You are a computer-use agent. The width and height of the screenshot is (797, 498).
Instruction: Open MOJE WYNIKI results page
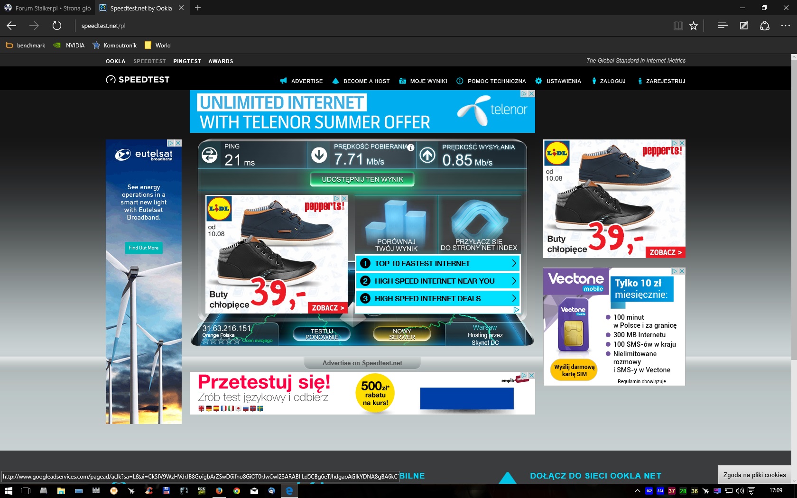coord(423,81)
